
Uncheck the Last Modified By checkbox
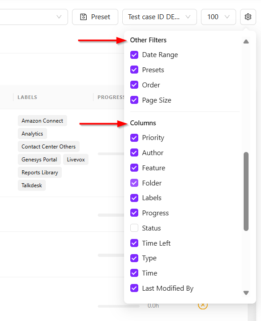tap(134, 288)
